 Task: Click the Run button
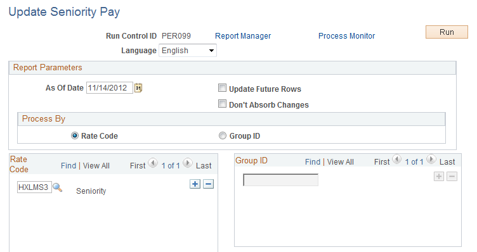click(447, 32)
